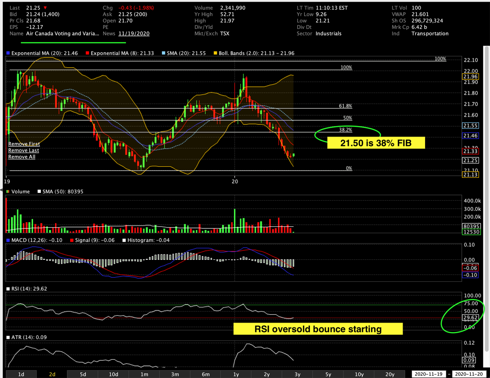Viewport: 490px width, 378px height.
Task: Select the RSI (14): 29.62 label
Action: (29, 289)
